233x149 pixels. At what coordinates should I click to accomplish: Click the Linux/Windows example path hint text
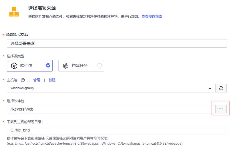pyautogui.click(x=95, y=144)
